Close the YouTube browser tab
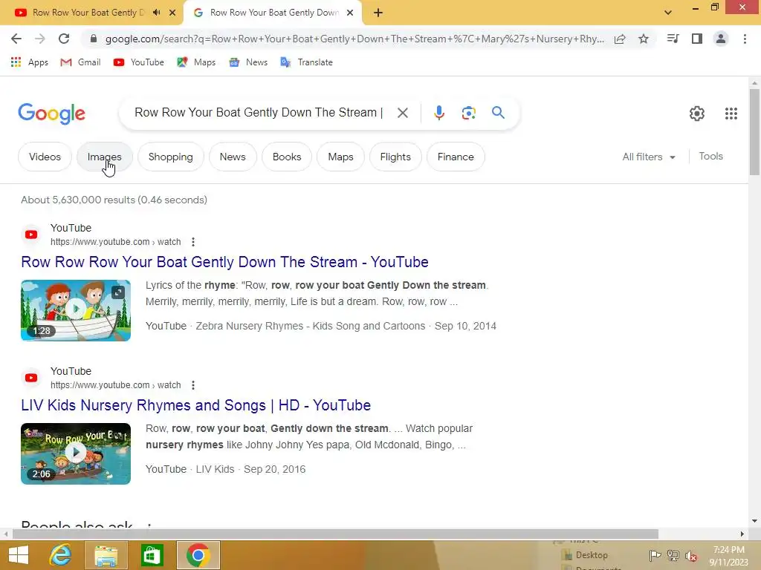 (172, 13)
